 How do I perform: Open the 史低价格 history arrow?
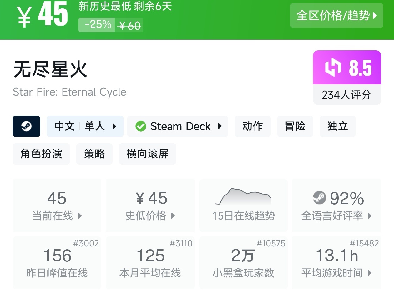click(173, 215)
